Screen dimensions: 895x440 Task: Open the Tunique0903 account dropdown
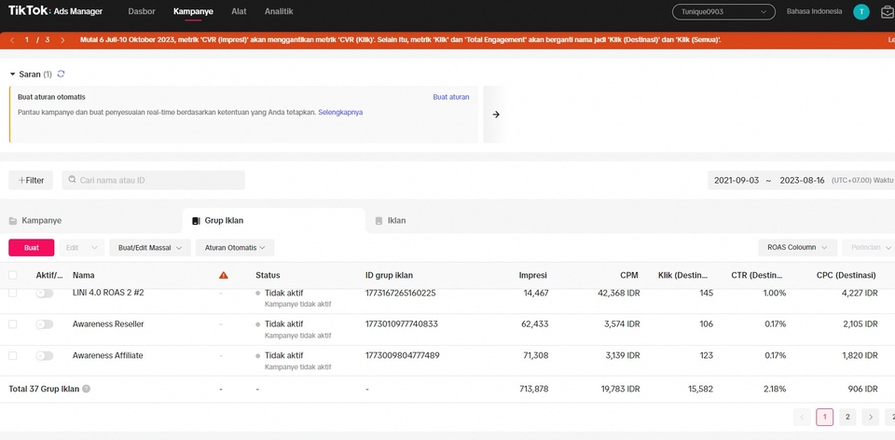[723, 11]
